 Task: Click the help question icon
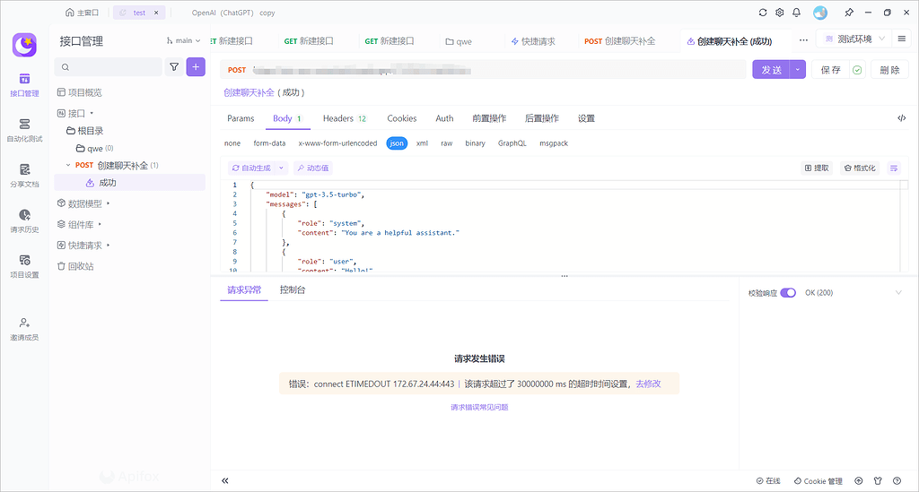click(x=897, y=481)
